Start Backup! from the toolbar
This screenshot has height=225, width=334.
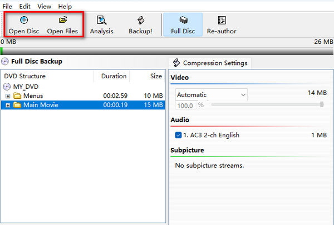click(x=140, y=25)
